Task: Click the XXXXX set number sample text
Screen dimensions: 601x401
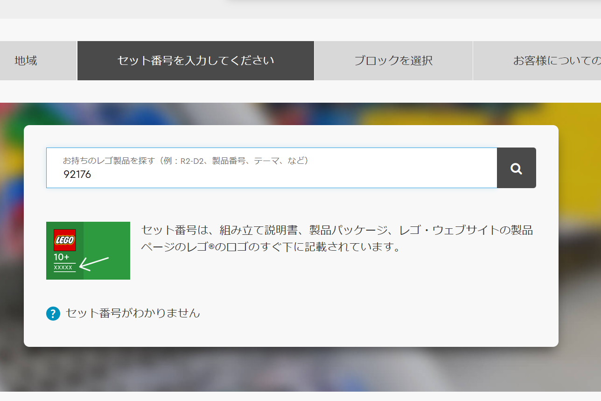Action: [x=63, y=267]
